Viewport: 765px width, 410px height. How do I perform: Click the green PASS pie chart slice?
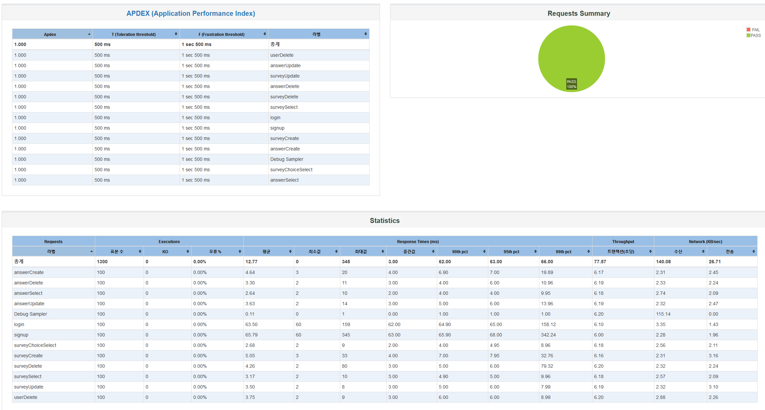(x=571, y=54)
